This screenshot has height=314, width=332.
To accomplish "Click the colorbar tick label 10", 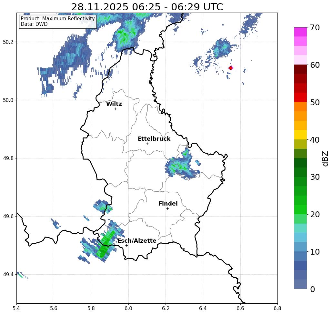I will [x=315, y=252].
